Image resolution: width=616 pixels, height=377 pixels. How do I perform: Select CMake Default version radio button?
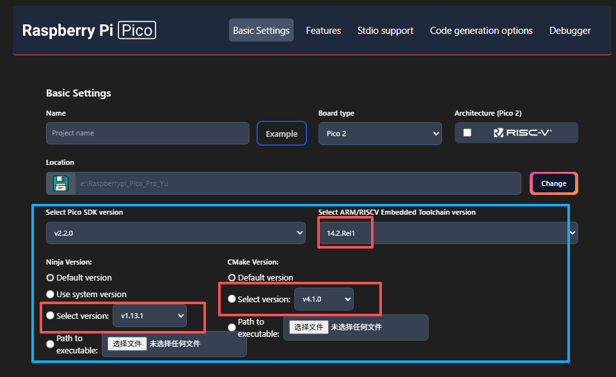[232, 278]
